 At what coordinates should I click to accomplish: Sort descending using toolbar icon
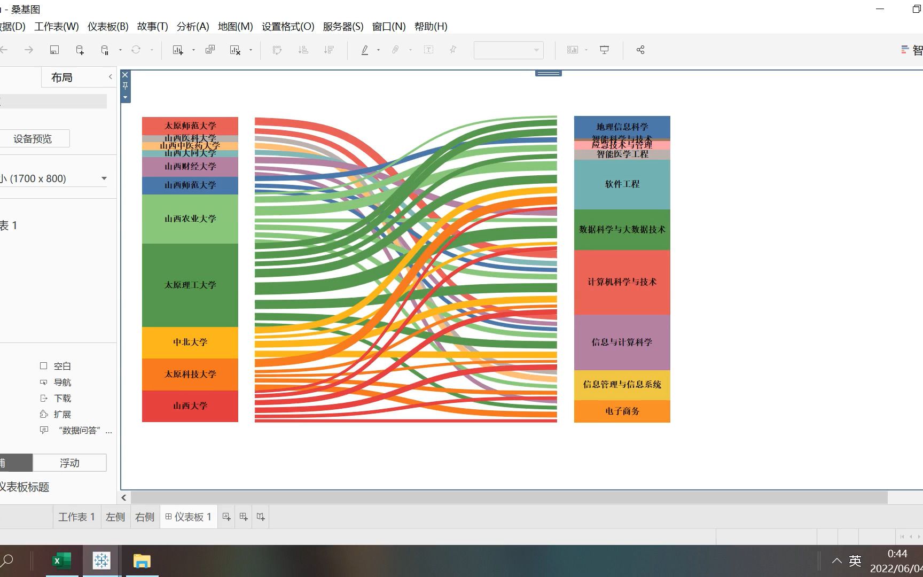[329, 50]
